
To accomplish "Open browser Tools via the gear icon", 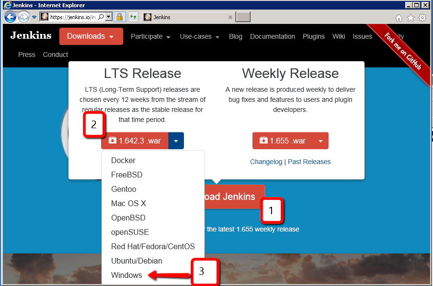I will coord(422,17).
